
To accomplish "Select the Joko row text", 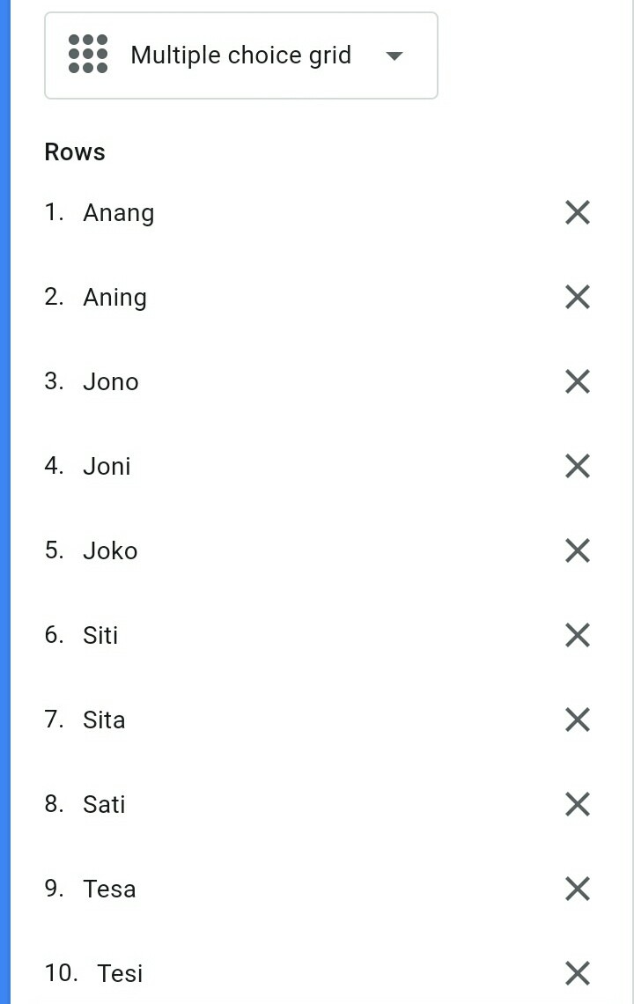I will pos(111,551).
